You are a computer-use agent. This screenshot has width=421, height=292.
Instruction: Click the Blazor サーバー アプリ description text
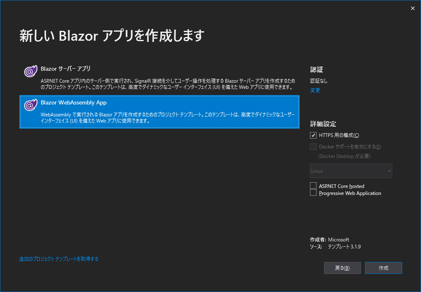[x=168, y=84]
